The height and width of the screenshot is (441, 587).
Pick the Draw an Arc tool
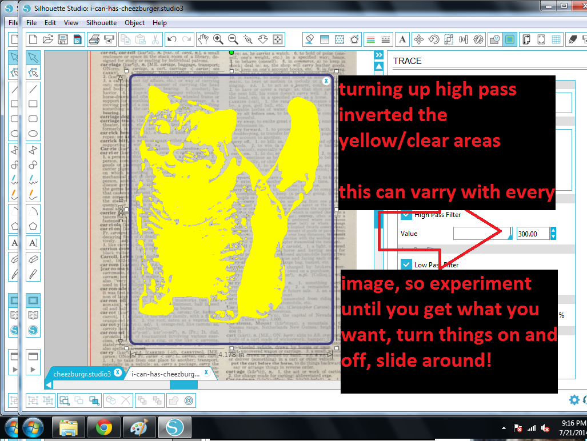33,211
